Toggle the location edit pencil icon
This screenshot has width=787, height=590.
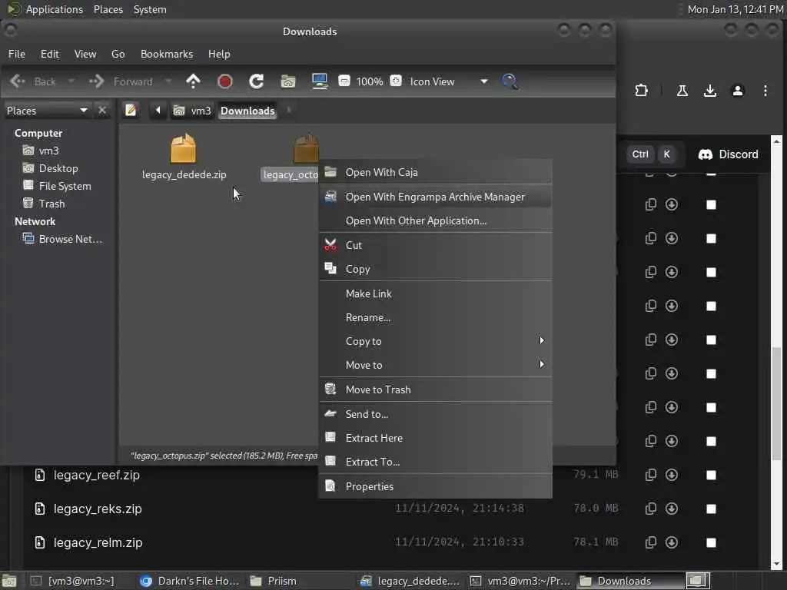pyautogui.click(x=131, y=111)
